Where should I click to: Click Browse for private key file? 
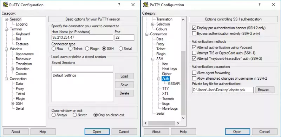click(265, 90)
